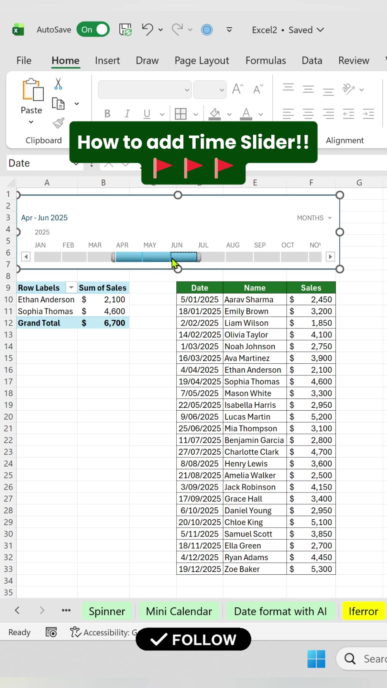
Task: Click the Increase Font Size icon
Action: click(238, 89)
